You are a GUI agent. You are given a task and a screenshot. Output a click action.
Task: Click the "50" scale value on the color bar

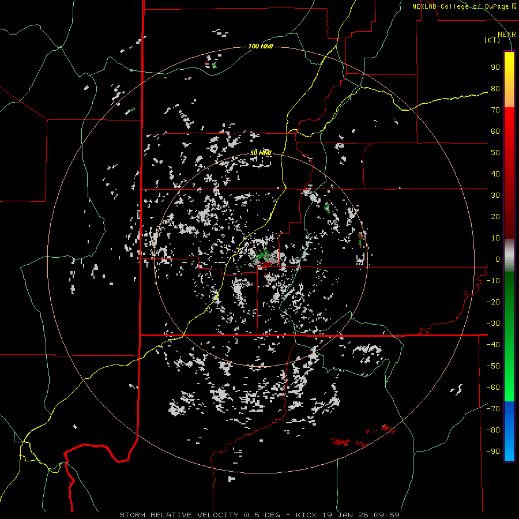point(495,153)
